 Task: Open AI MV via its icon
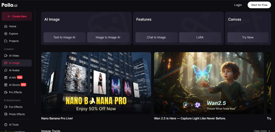[x=6, y=78]
